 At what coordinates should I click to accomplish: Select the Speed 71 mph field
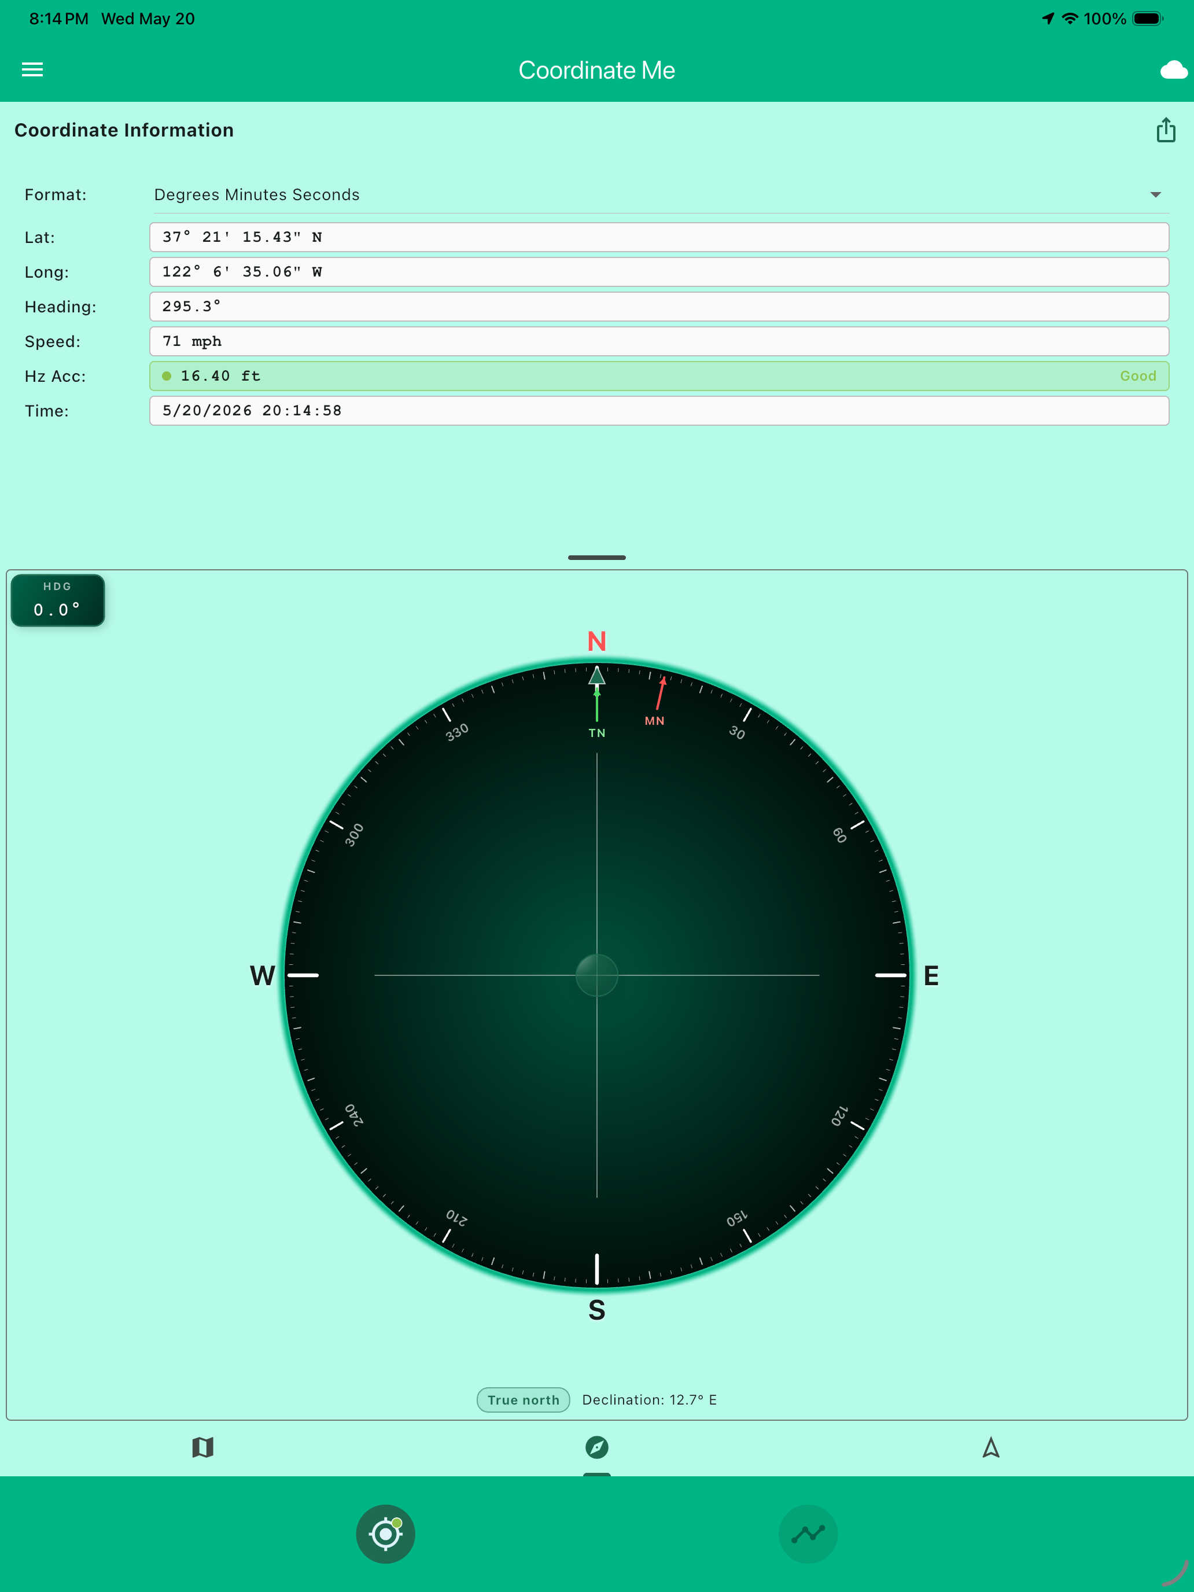(658, 341)
